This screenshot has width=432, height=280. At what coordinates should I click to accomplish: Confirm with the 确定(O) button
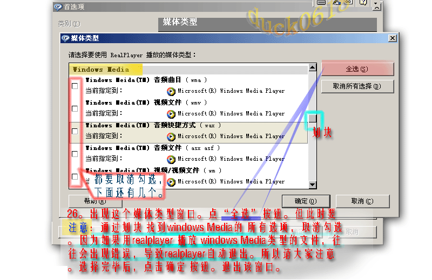pyautogui.click(x=306, y=201)
